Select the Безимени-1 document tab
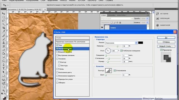Screen dimensions: 179x100 [25, 9]
